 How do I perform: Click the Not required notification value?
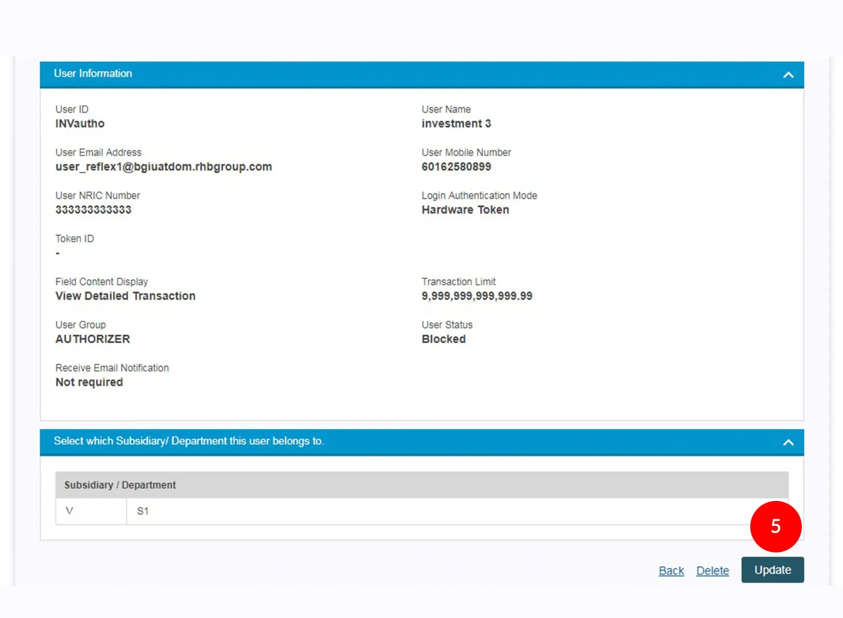[x=89, y=382]
